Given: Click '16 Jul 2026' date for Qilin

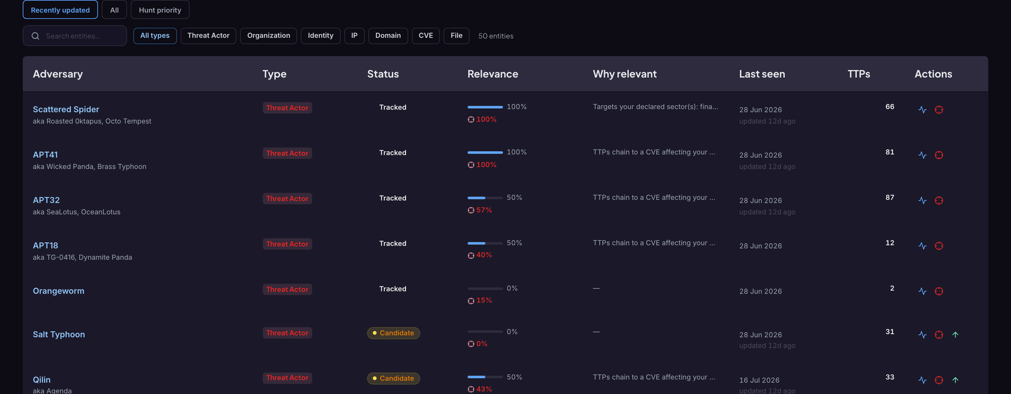Looking at the screenshot, I should tap(759, 380).
